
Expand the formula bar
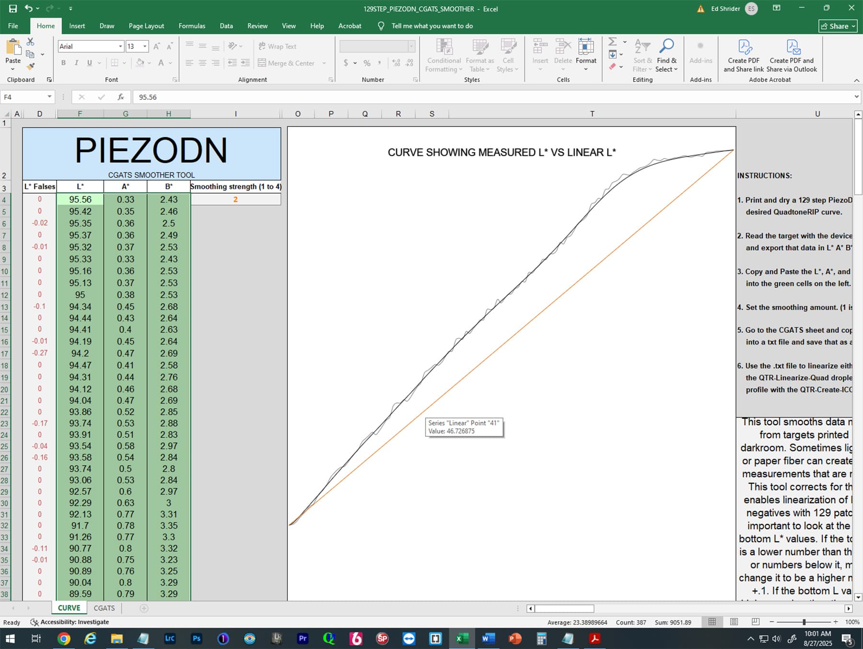coord(856,97)
